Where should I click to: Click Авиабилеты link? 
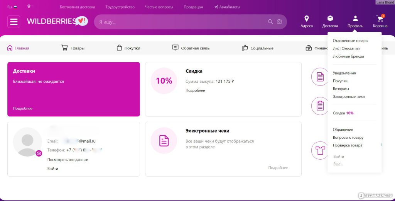[x=227, y=7]
